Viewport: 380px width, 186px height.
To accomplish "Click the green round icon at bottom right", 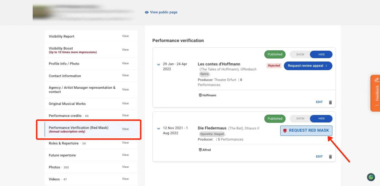I will pyautogui.click(x=371, y=177).
